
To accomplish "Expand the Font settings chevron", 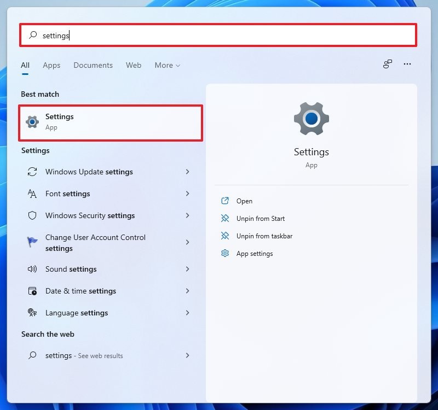I will [187, 194].
